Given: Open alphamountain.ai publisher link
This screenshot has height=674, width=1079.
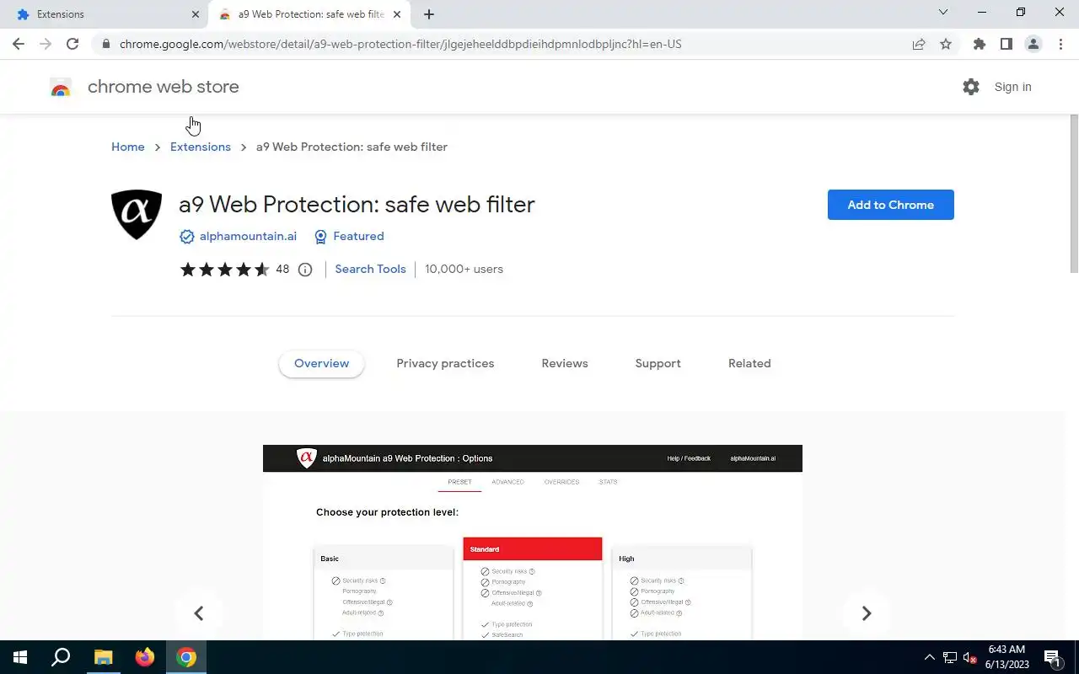Looking at the screenshot, I should pos(248,236).
